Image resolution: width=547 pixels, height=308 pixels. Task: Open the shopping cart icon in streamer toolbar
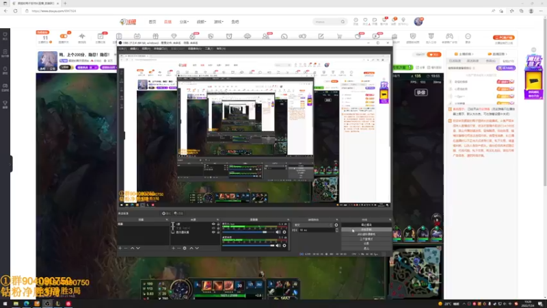pyautogui.click(x=339, y=36)
